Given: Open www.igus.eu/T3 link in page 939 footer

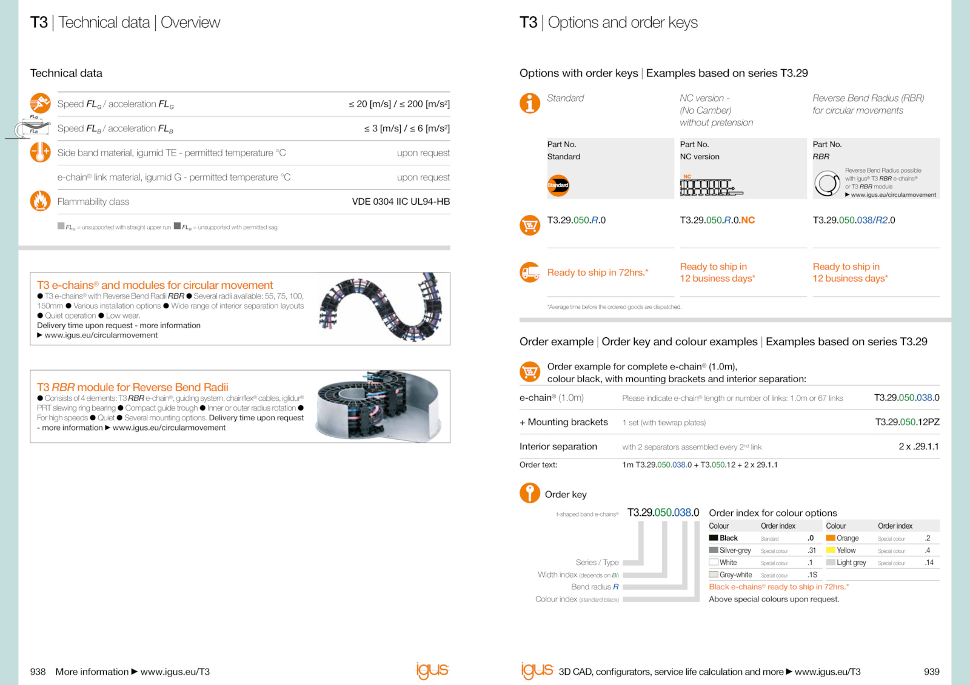Looking at the screenshot, I should (x=828, y=672).
